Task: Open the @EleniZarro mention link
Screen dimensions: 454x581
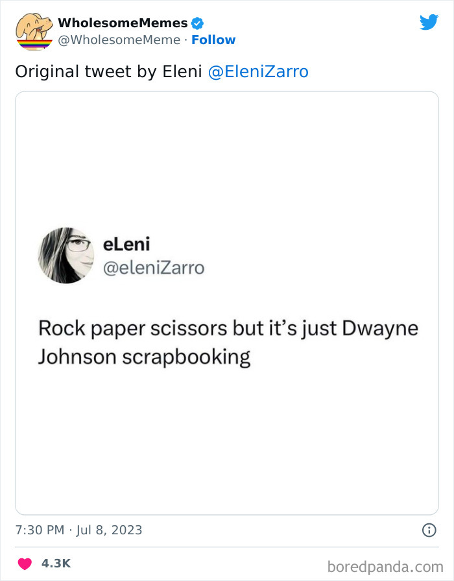Action: click(258, 71)
